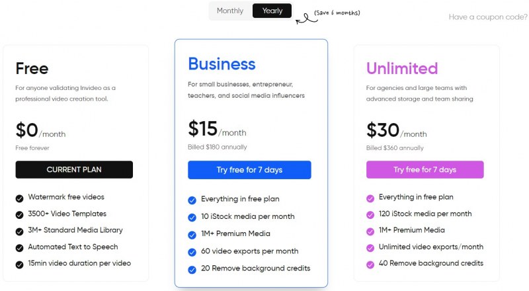The height and width of the screenshot is (291, 529).
Task: Click black check icon for Automated Text to Speech
Action: coord(20,248)
